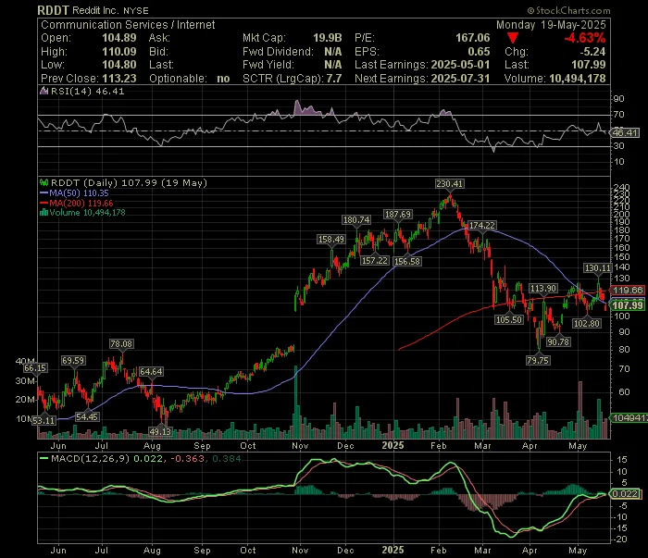This screenshot has width=648, height=558.
Task: Select the 79.75 low price label
Action: click(538, 361)
